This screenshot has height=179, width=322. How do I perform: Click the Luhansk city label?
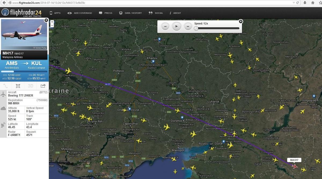pos(213,102)
